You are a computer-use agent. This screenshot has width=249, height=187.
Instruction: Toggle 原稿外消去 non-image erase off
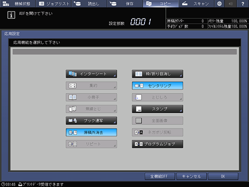click(x=92, y=133)
